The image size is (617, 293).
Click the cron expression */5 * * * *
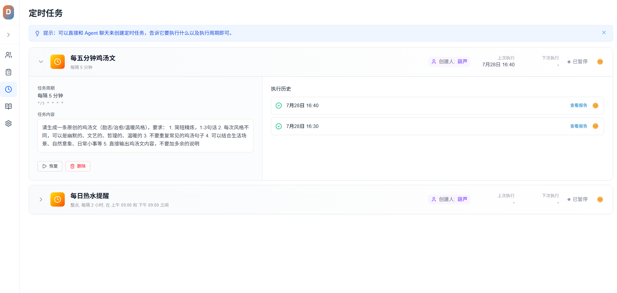50,103
